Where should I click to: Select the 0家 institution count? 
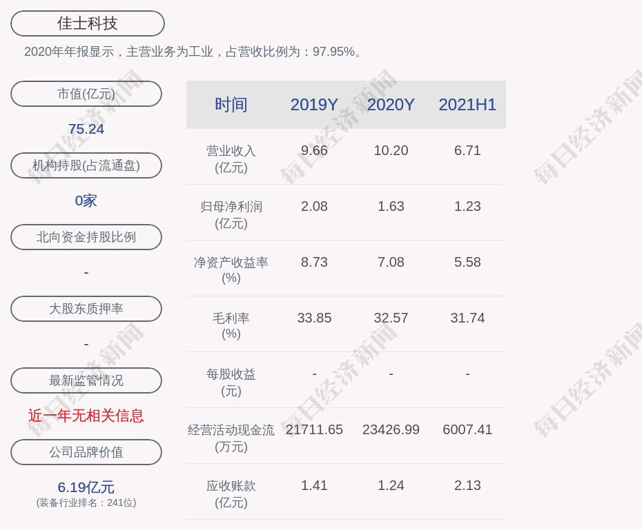click(86, 201)
